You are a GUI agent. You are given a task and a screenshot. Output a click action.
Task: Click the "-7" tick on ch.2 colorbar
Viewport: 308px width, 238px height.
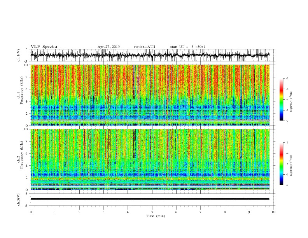point(287,185)
